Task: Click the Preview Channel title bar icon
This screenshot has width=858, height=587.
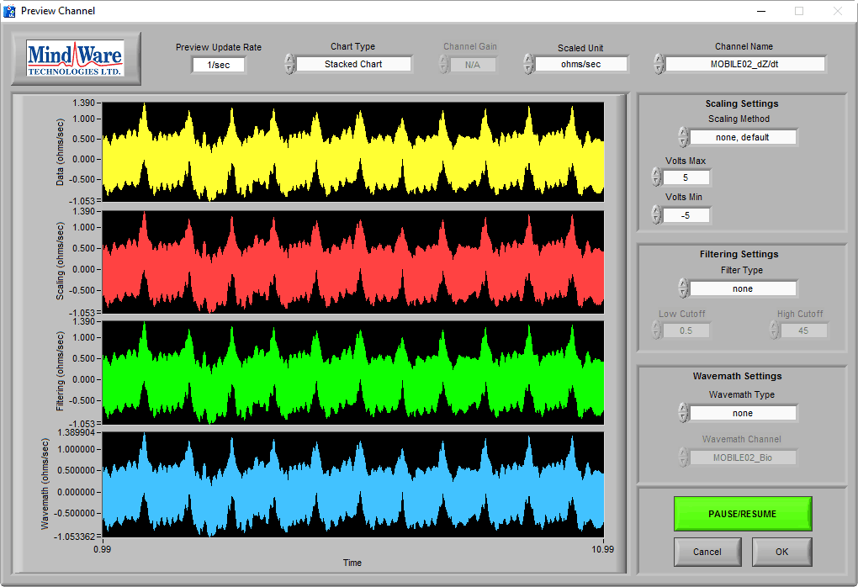Action: point(9,10)
